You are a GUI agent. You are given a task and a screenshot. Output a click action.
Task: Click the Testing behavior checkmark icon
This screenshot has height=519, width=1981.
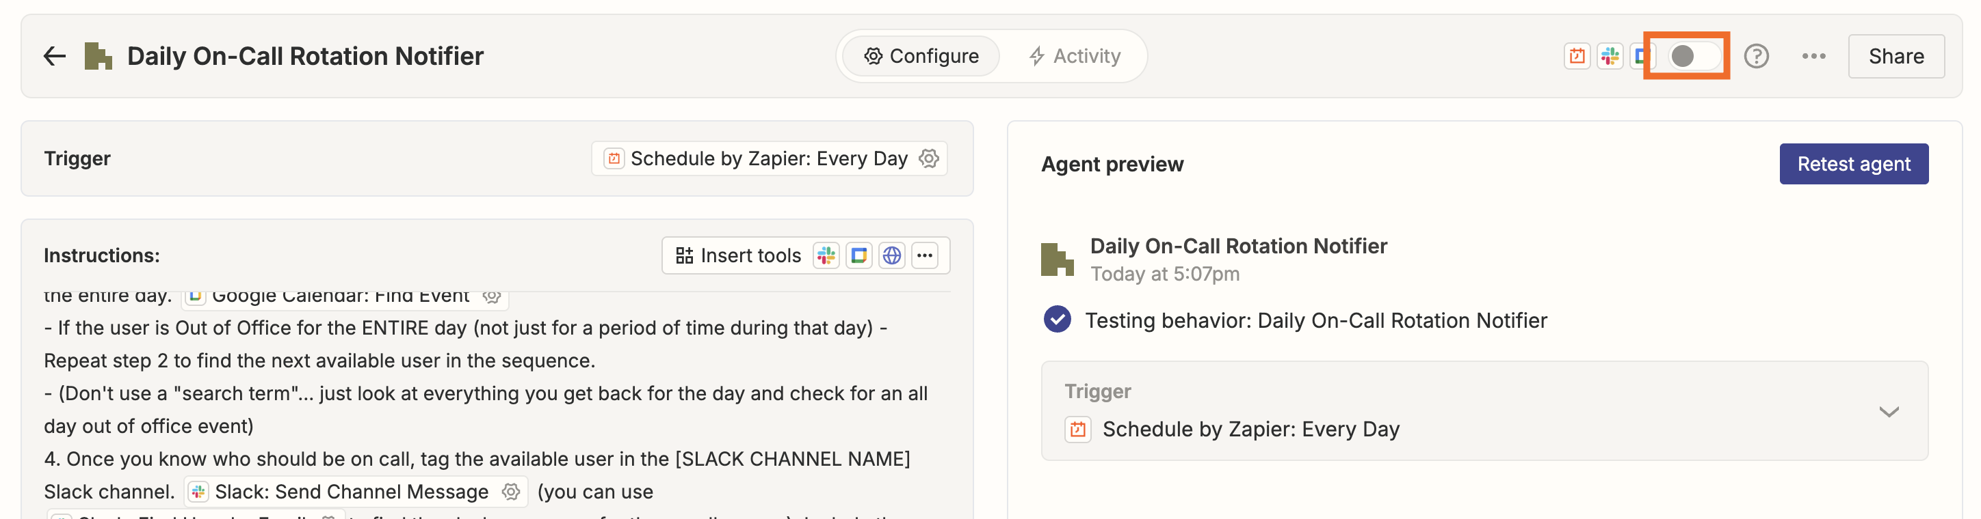(1057, 320)
